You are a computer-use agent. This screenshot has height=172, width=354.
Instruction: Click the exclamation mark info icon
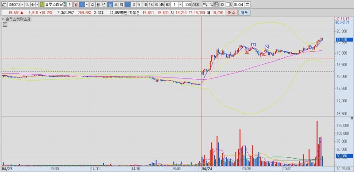click(70, 5)
